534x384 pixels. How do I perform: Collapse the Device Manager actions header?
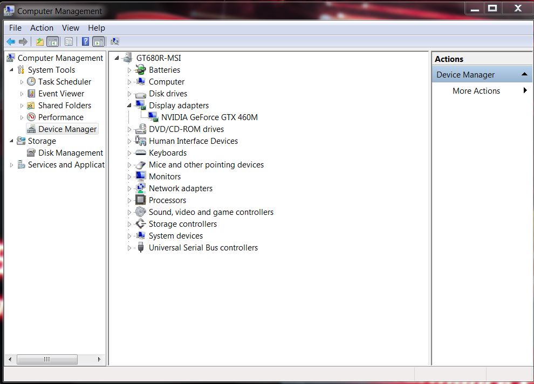coord(524,74)
